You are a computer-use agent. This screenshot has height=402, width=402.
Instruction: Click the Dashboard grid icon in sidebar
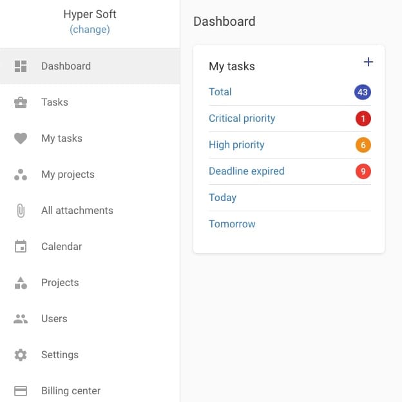pyautogui.click(x=21, y=66)
